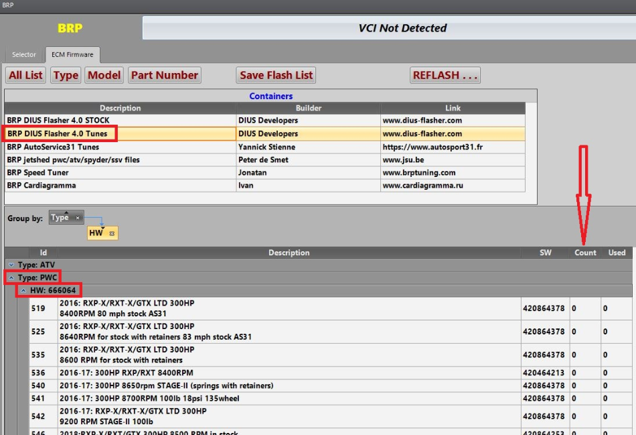The image size is (636, 435).
Task: Click the Type group-by chip
Action: pos(60,218)
